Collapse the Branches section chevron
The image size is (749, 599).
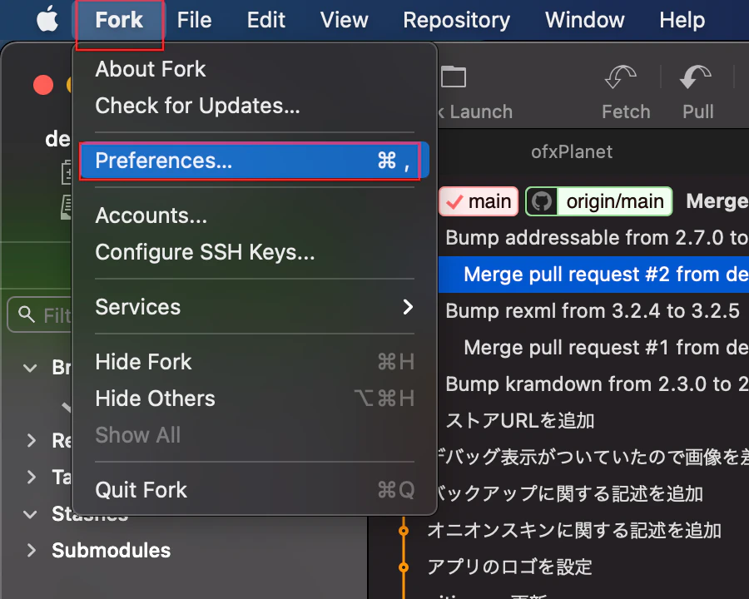point(30,368)
